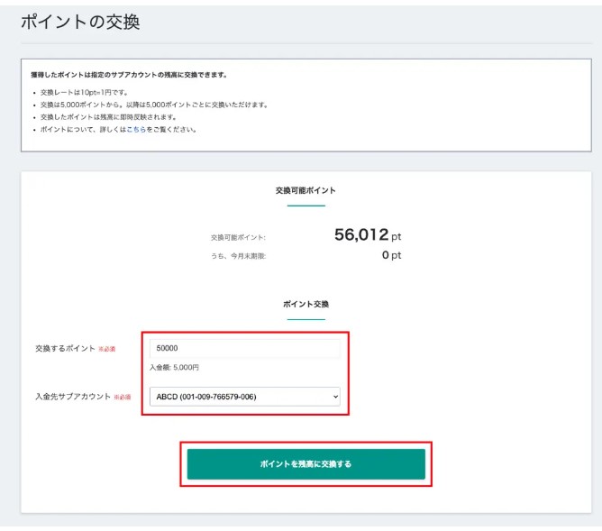Click the chevron arrow on the ABCD account selector
Screen dimensions: 602x531
[x=335, y=396]
